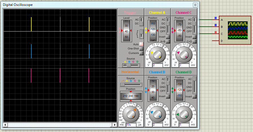This screenshot has width=253, height=132.
Task: Click the Channel B OFF coupling label
Action: [x=163, y=91]
